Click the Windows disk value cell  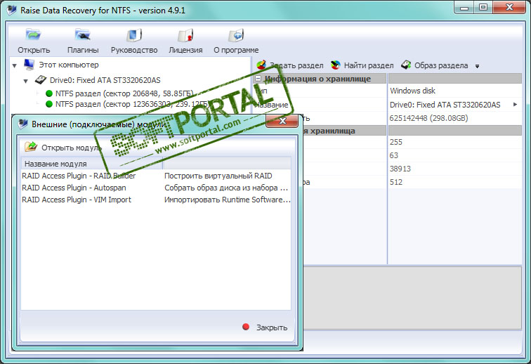pos(455,91)
